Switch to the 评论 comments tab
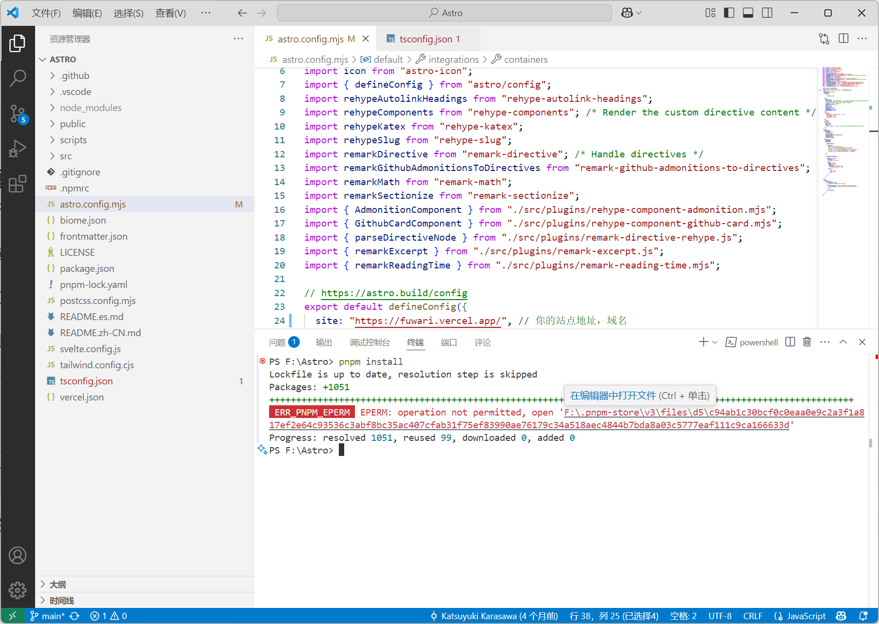The image size is (879, 624). pyautogui.click(x=483, y=342)
